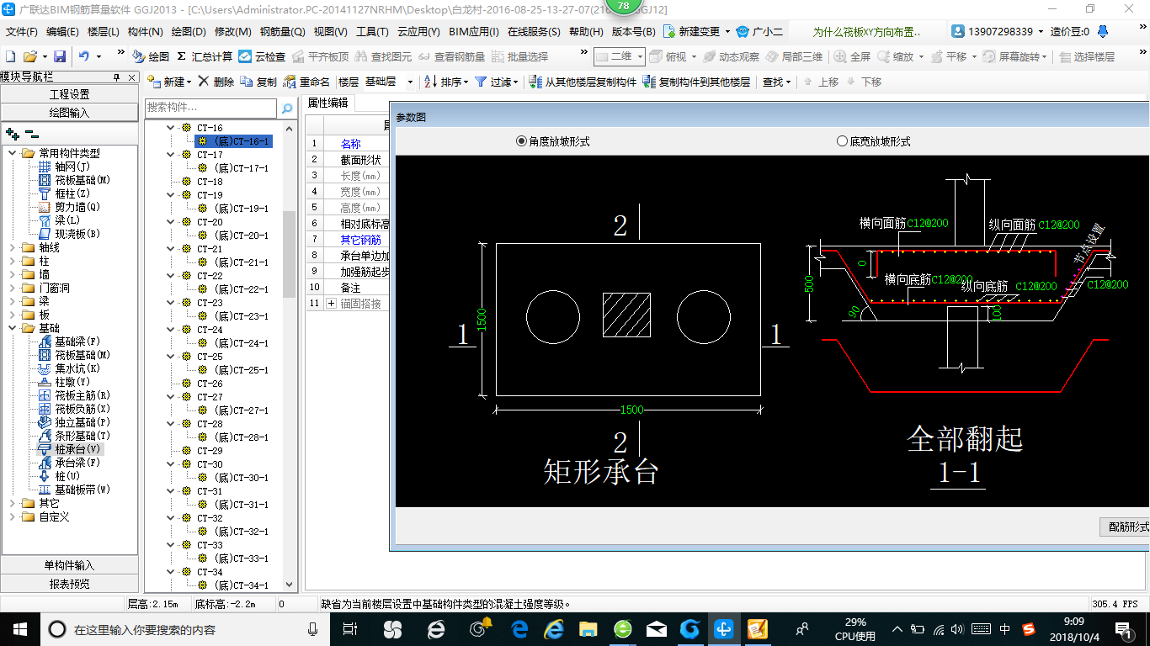Click the new file icon in toolbar
The height and width of the screenshot is (646, 1150).
point(10,56)
